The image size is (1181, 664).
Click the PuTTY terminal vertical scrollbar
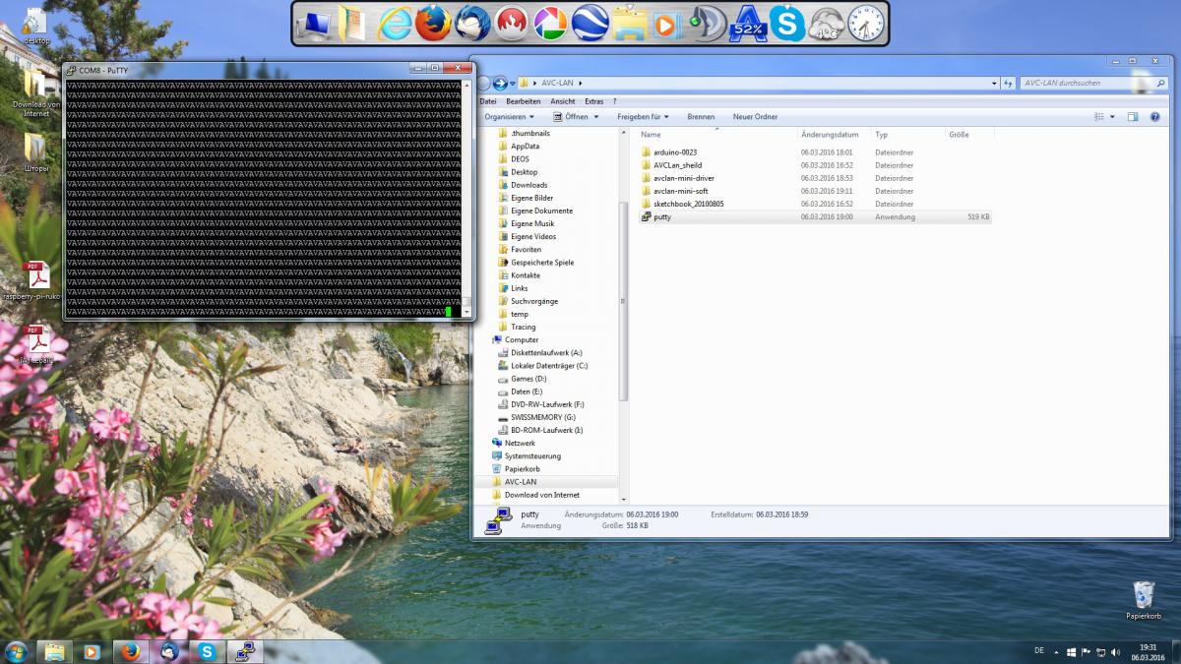466,197
